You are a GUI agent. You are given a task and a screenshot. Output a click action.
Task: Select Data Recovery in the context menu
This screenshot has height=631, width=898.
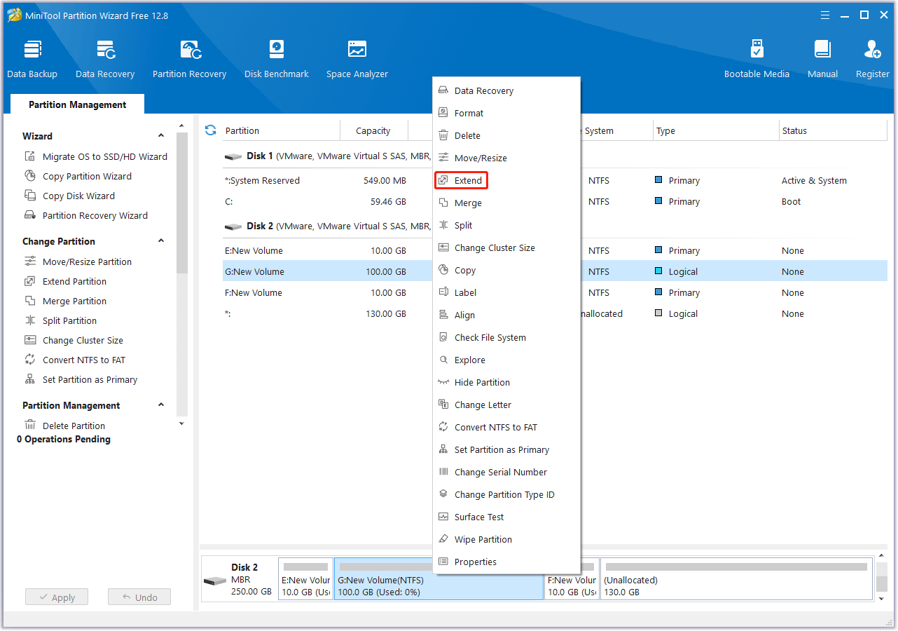tap(506, 90)
